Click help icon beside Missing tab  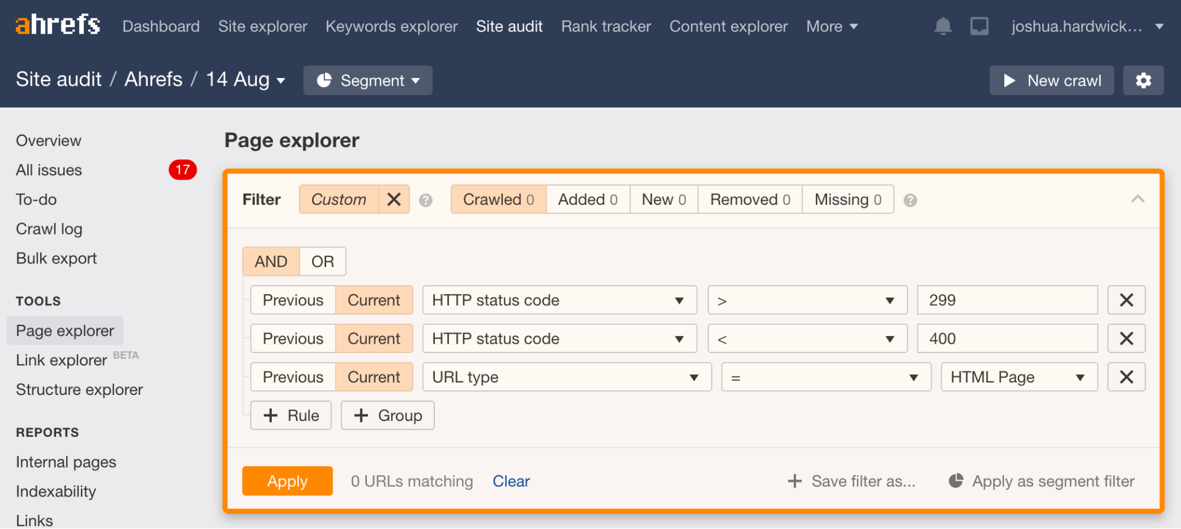click(910, 201)
